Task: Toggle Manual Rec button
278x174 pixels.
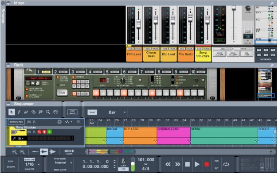Action: click(16, 122)
